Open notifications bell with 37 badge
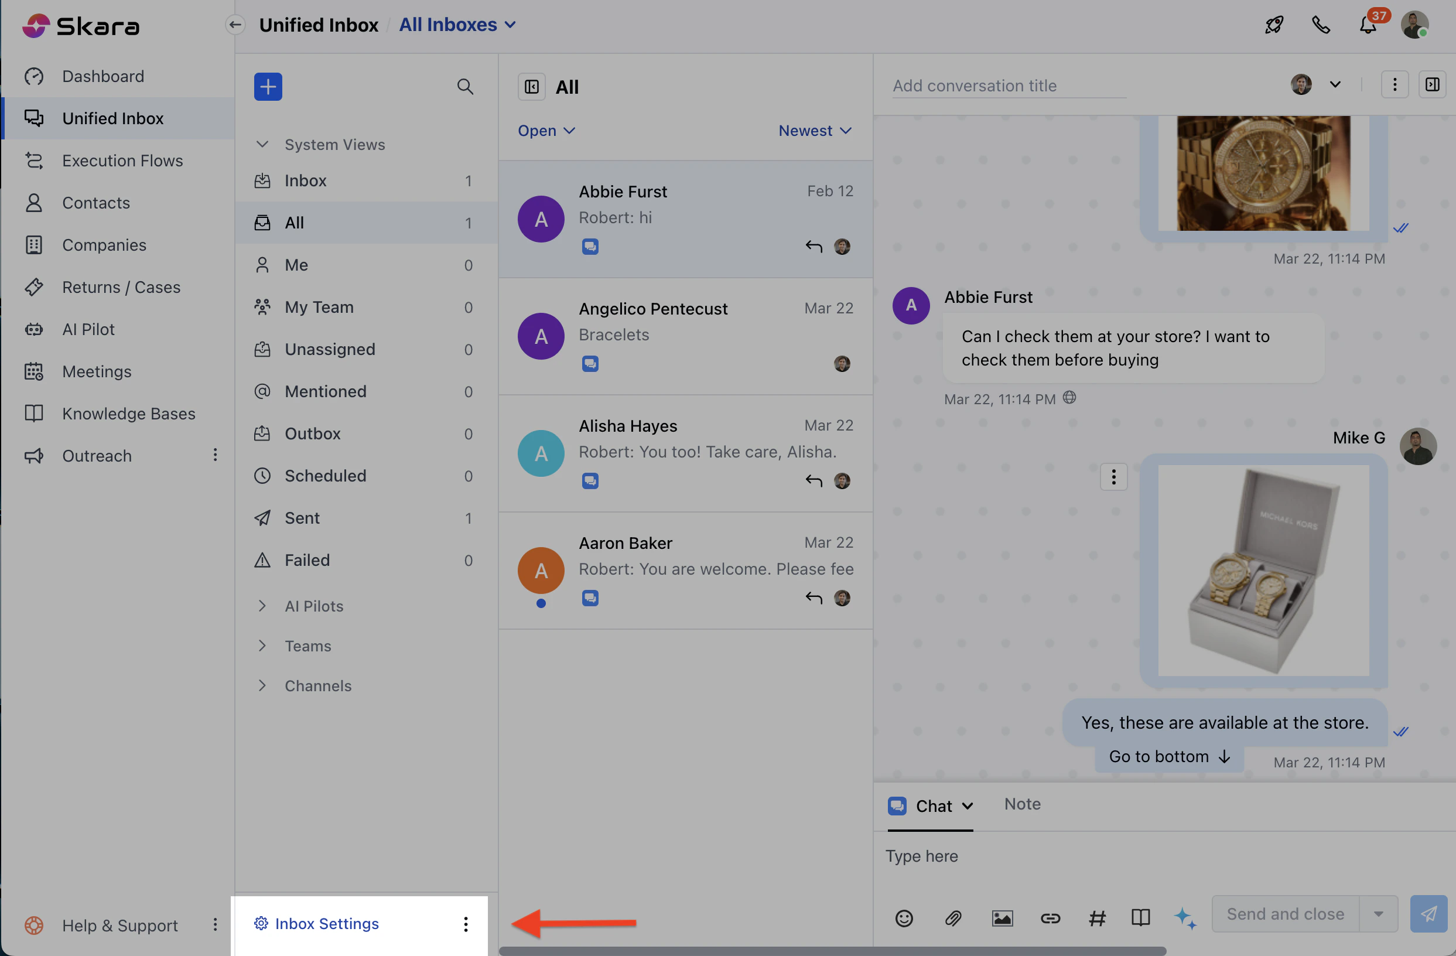 click(1368, 25)
